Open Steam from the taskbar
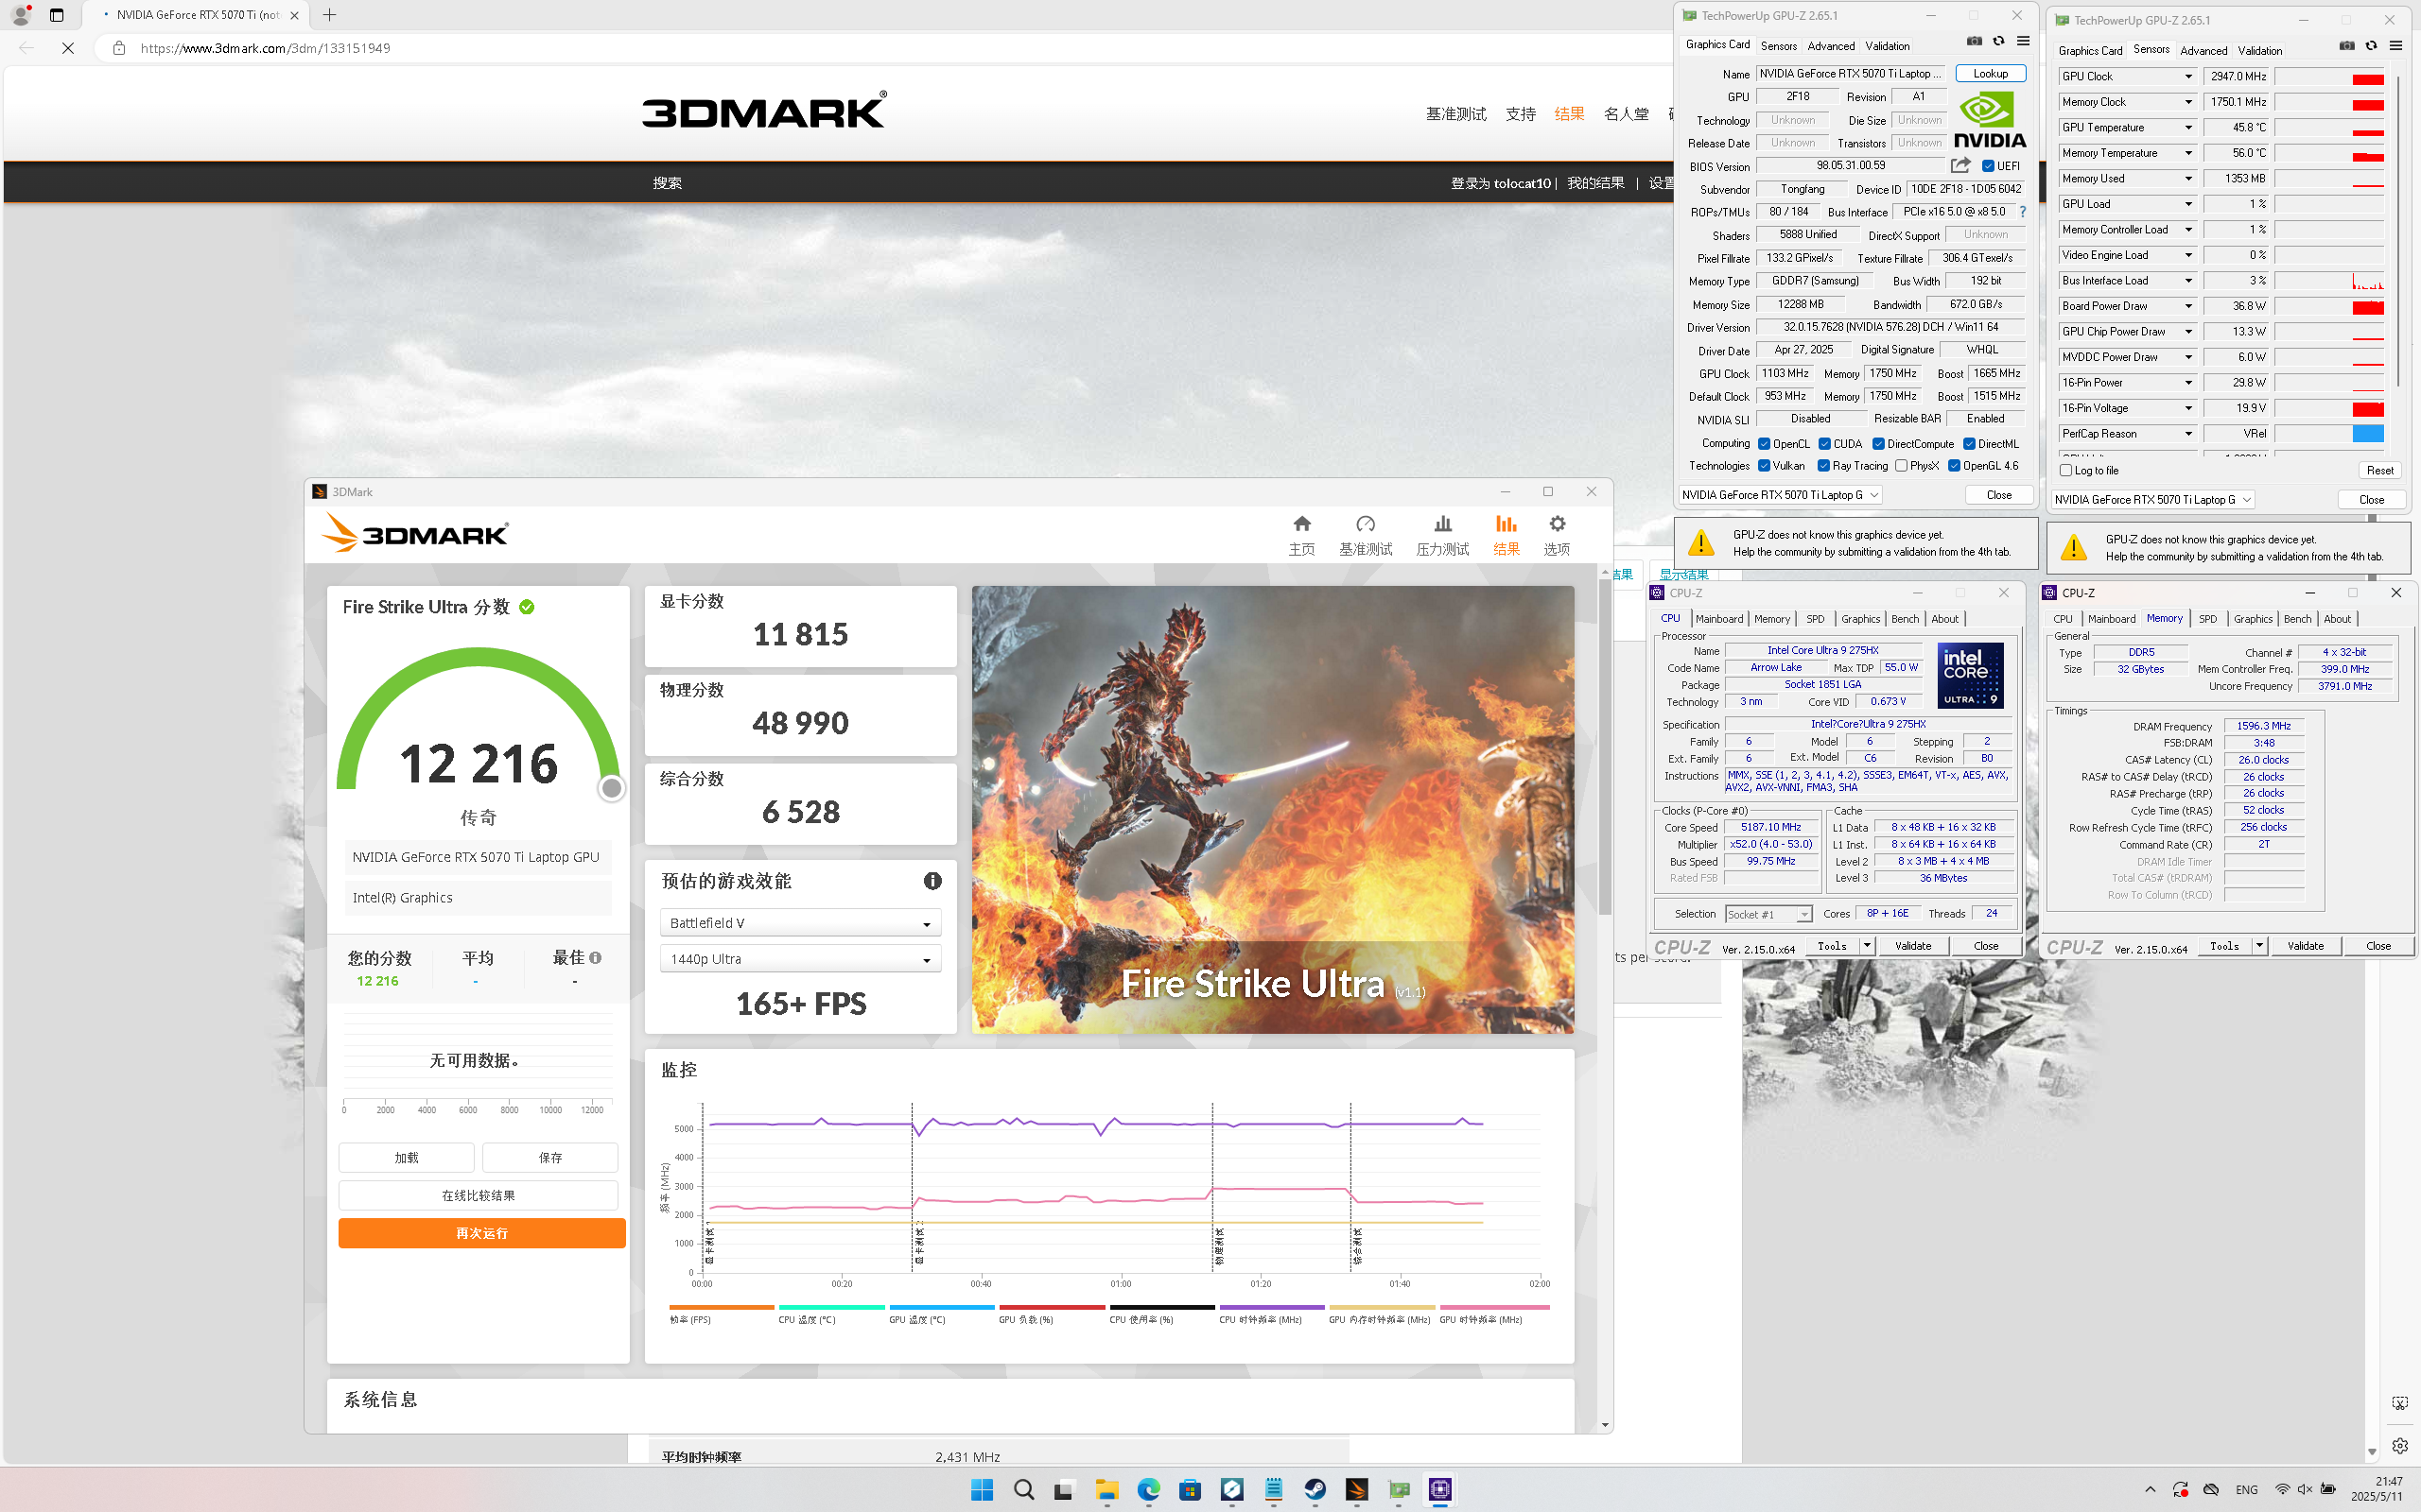Screen dimensions: 2421x1512 pos(1315,1489)
